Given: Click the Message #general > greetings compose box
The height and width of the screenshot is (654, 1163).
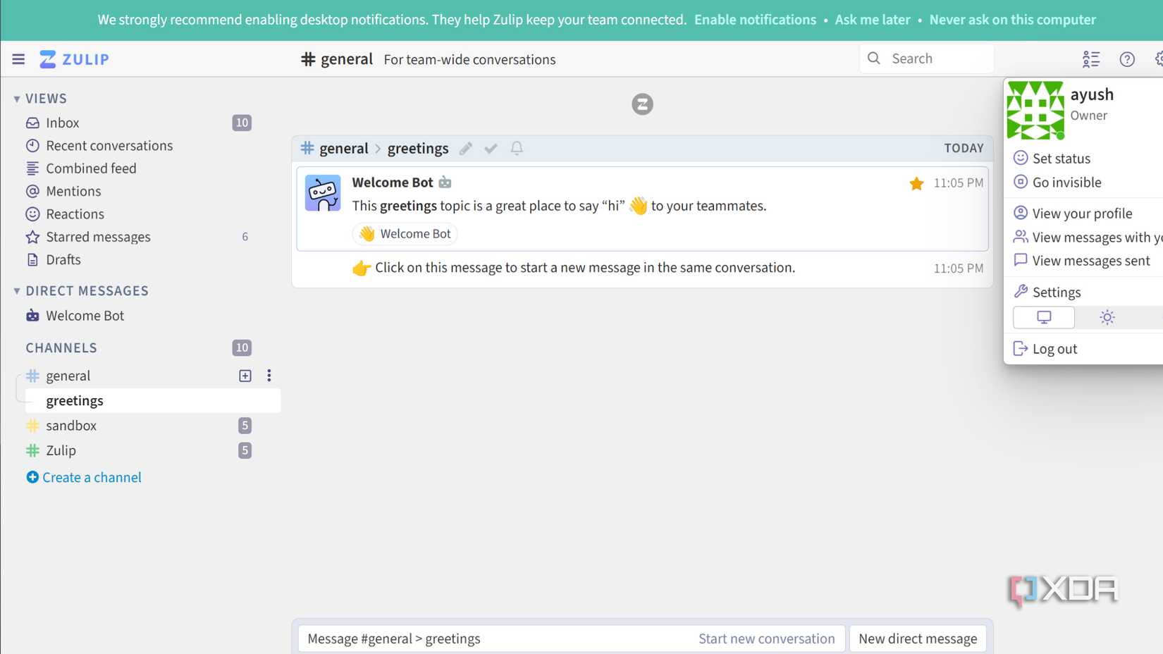Looking at the screenshot, I should [x=571, y=638].
